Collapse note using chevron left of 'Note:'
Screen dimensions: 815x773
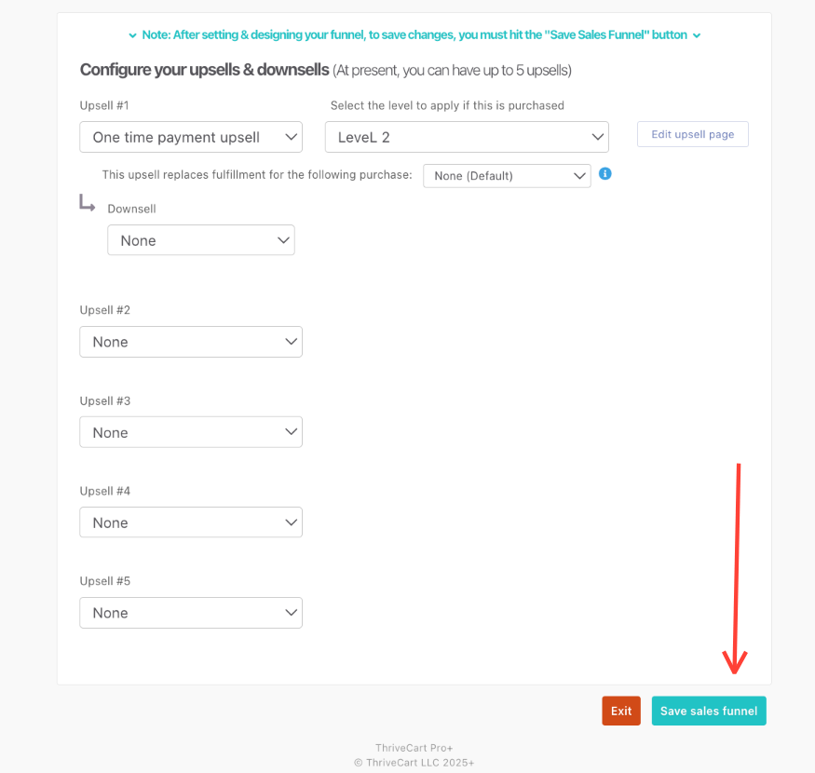pos(132,35)
